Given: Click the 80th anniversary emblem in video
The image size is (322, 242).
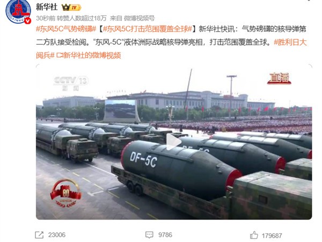Looking at the screenshot, I should click(65, 193).
